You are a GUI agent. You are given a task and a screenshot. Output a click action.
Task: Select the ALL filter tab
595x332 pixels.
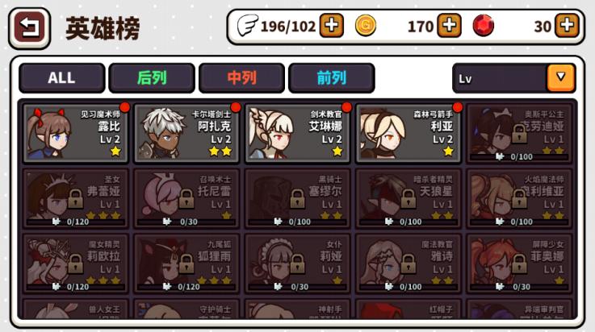click(62, 78)
